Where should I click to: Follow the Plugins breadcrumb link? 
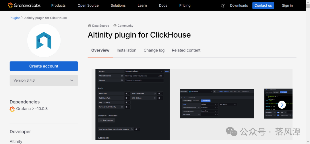click(x=15, y=18)
